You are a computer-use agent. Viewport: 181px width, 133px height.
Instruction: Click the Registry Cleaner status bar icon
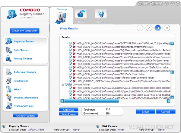(x=4, y=126)
